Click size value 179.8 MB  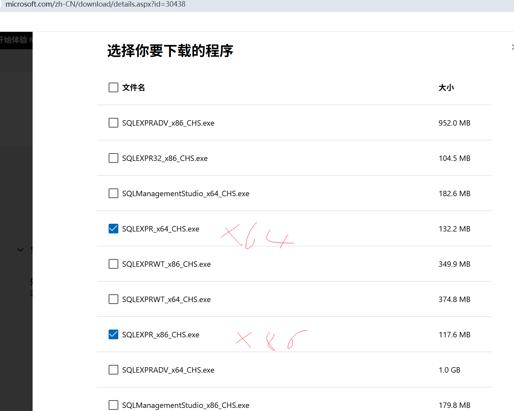point(454,405)
